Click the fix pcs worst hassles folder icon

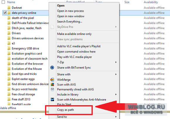click(9, 89)
